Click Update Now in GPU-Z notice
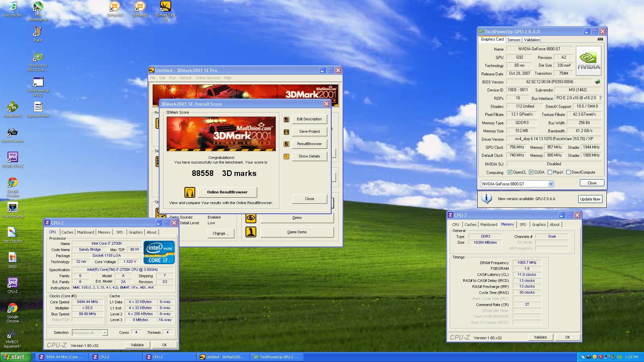Viewport: 644px width, 362px height. point(590,199)
